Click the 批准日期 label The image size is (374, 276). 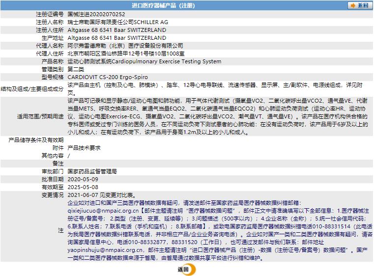pos(53,179)
